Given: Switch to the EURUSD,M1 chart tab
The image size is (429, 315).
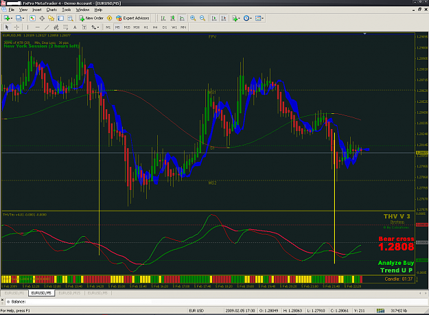Looking at the screenshot, I should [14, 293].
